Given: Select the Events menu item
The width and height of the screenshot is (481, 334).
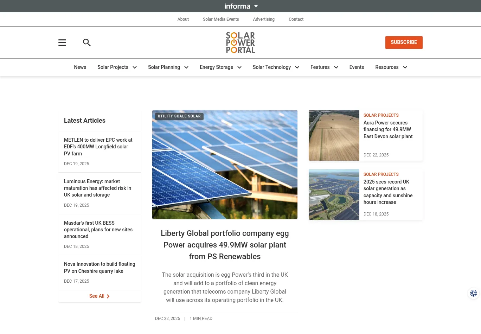Looking at the screenshot, I should pyautogui.click(x=357, y=67).
